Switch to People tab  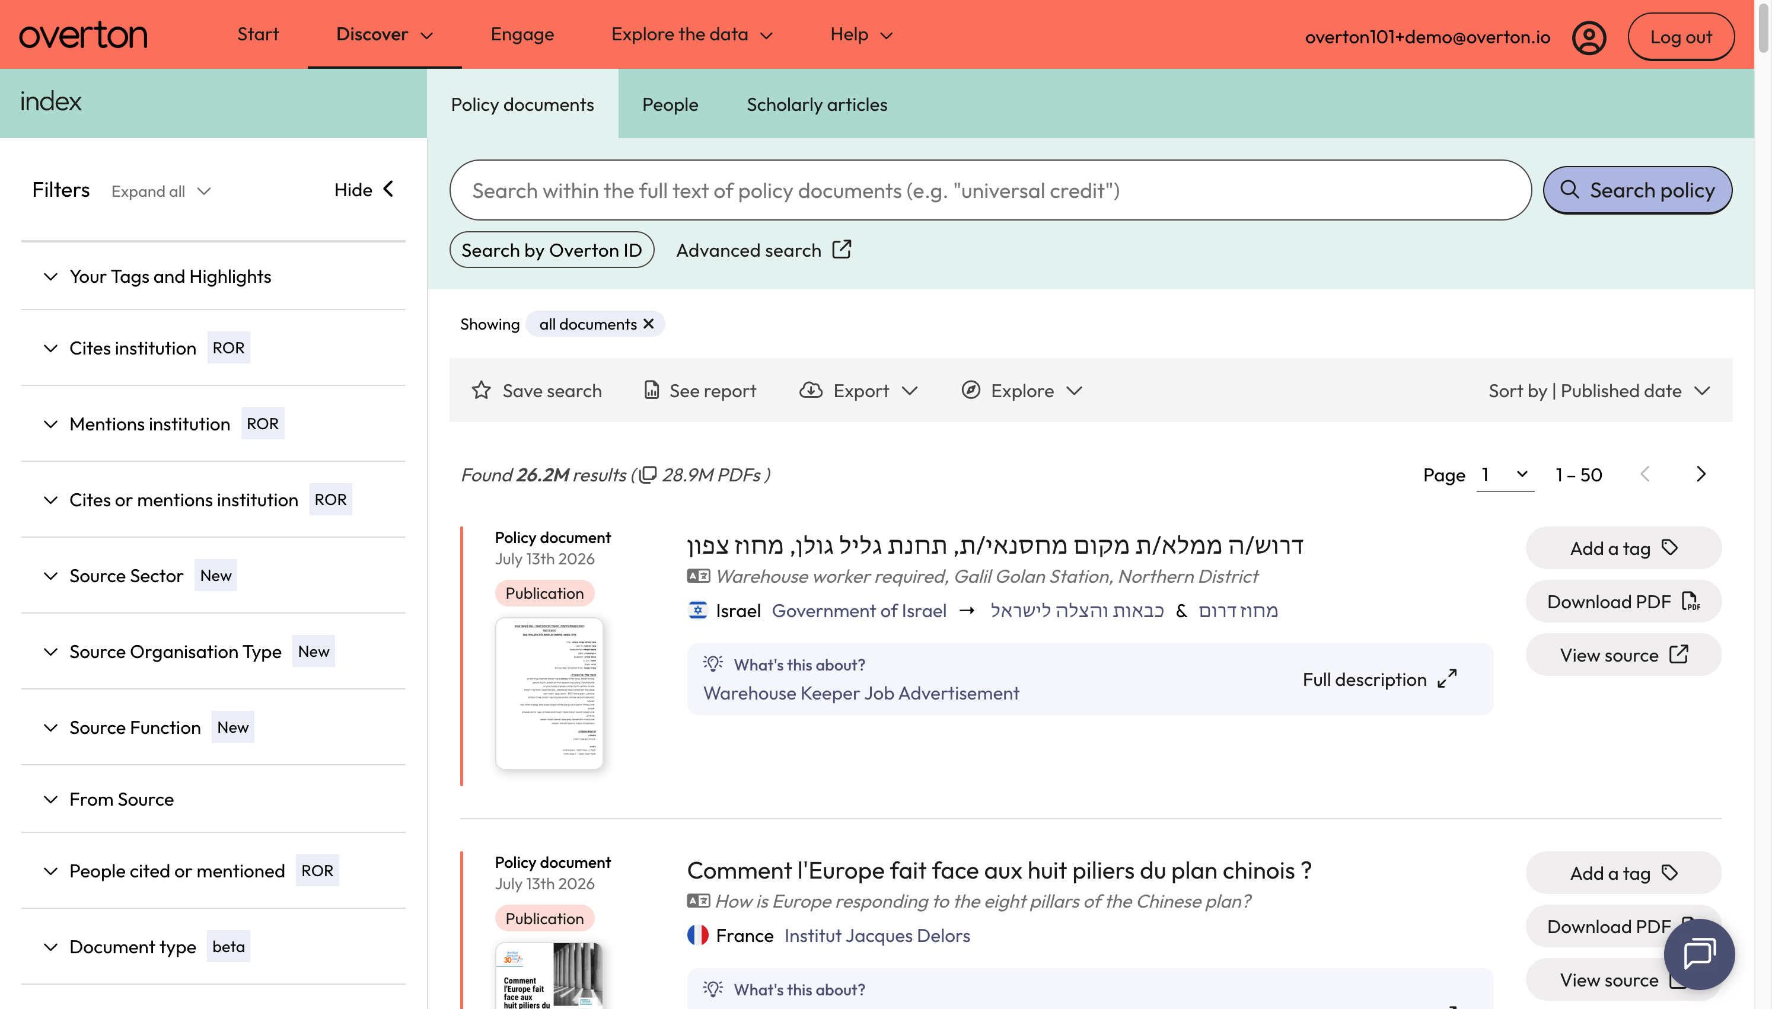tap(670, 104)
